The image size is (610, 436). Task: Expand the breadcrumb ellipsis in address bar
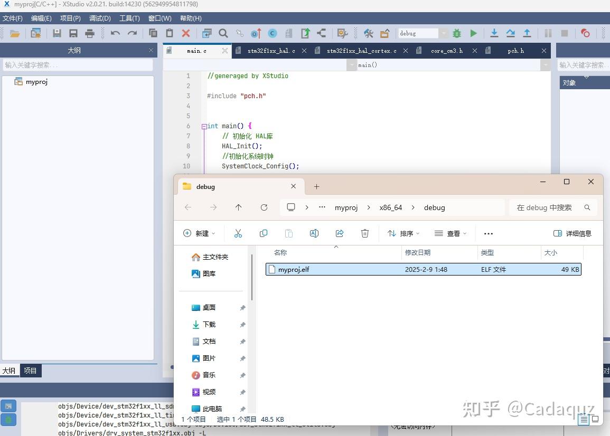pyautogui.click(x=322, y=207)
